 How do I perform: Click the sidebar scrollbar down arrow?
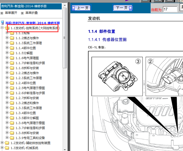(65, 150)
